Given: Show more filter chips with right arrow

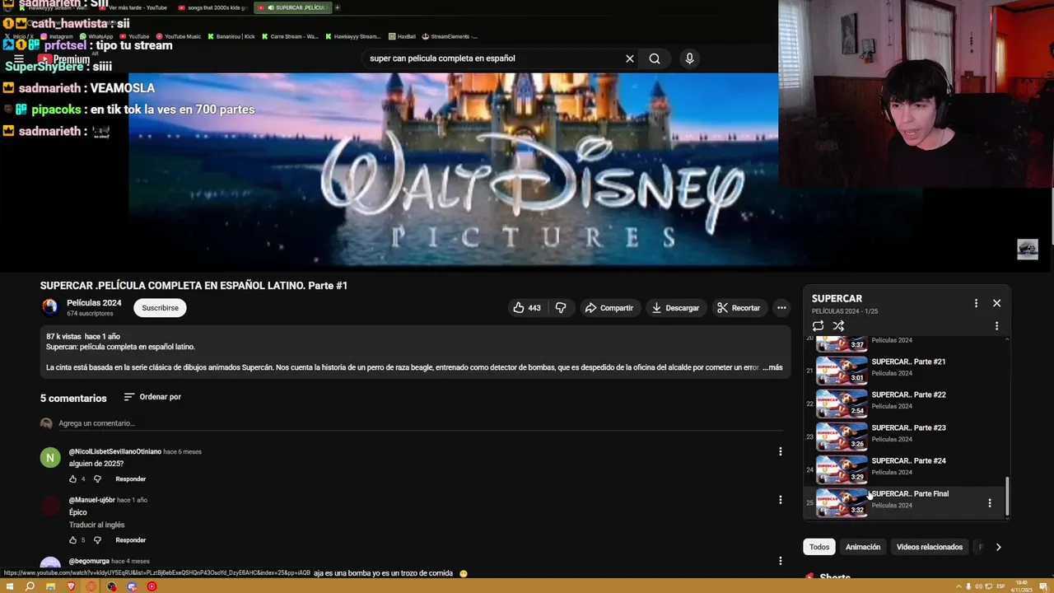Looking at the screenshot, I should click(x=998, y=547).
